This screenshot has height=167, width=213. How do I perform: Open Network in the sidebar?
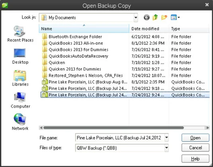(x=20, y=122)
